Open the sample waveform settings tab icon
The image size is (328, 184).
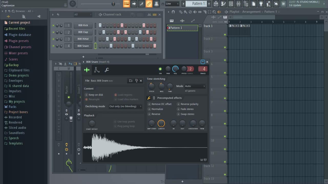pyautogui.click(x=87, y=70)
